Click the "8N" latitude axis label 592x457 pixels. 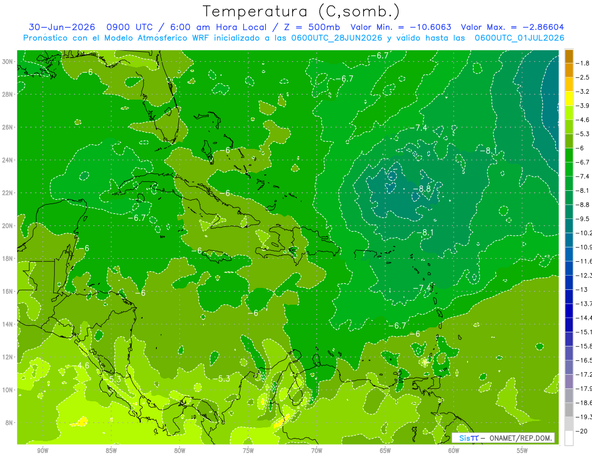click(10, 423)
